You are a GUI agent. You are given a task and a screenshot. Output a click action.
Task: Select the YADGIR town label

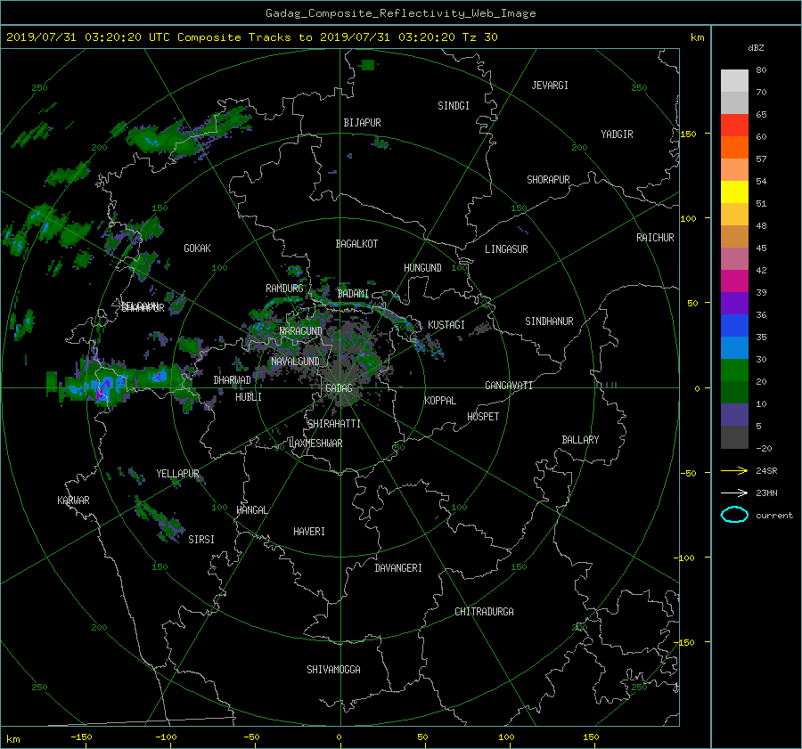tap(617, 134)
